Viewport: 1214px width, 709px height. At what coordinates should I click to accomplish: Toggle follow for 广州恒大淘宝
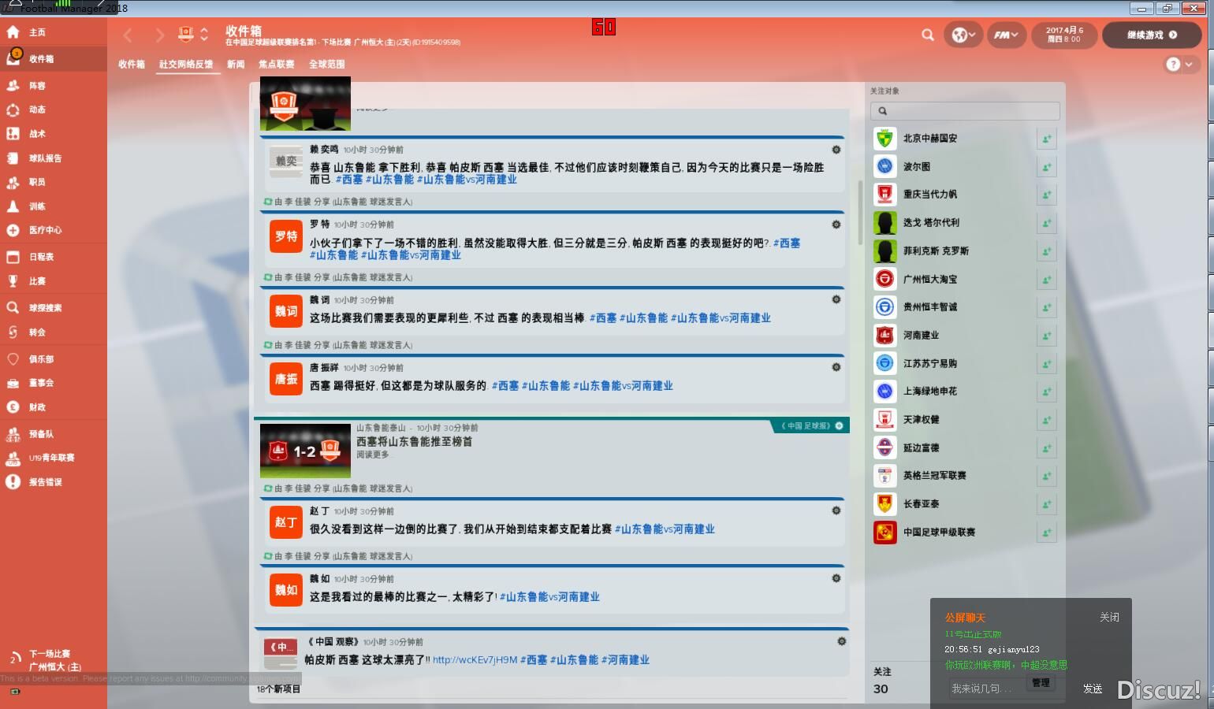coord(1046,279)
